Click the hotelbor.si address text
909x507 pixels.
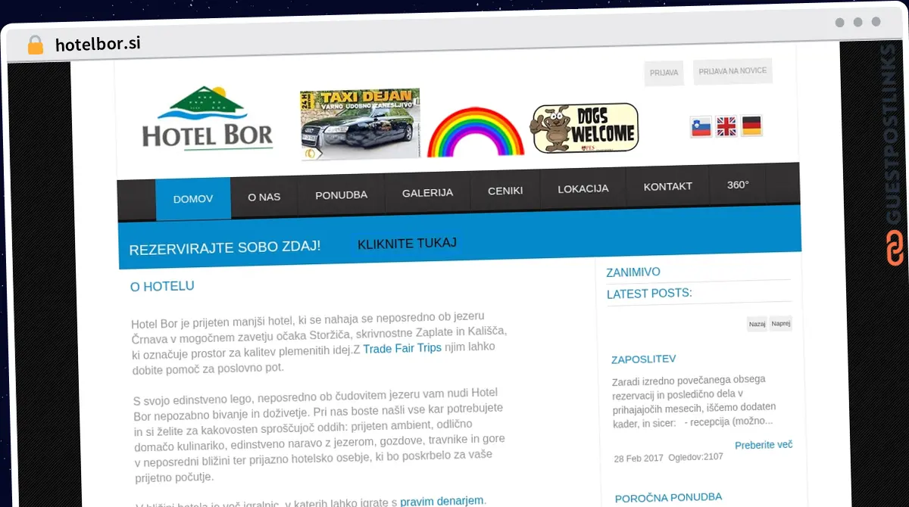coord(98,44)
